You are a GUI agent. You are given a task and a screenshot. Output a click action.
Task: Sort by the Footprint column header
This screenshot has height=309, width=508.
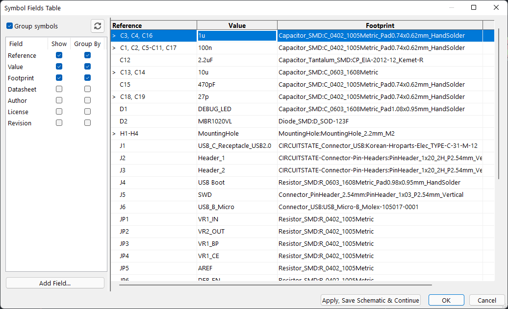[380, 25]
